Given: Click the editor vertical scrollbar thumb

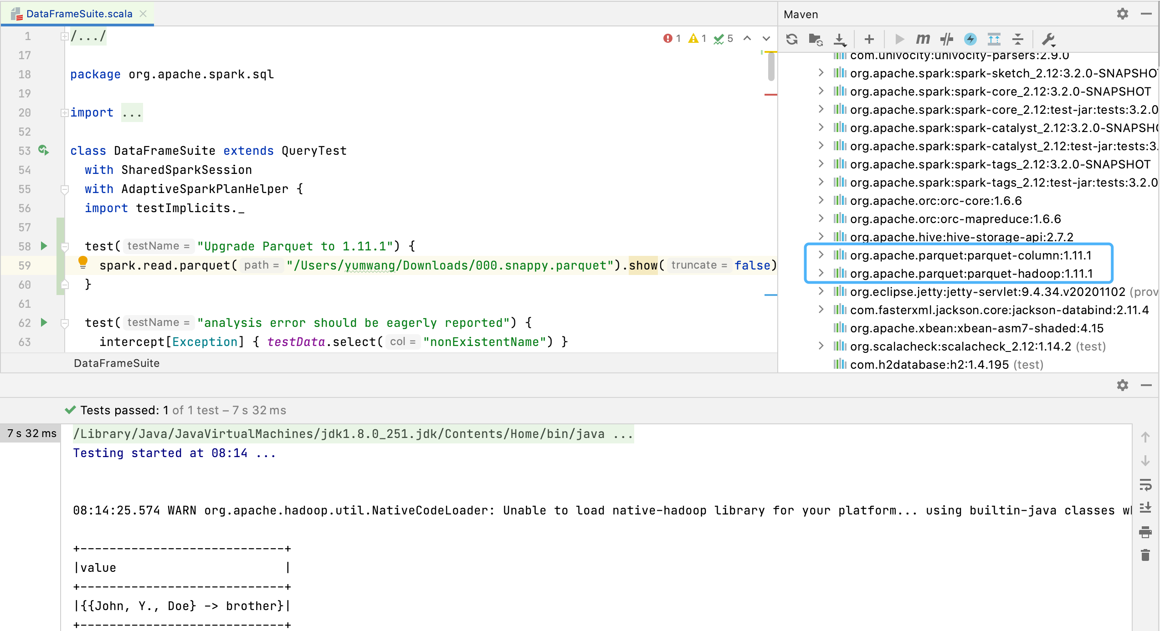Looking at the screenshot, I should click(771, 67).
